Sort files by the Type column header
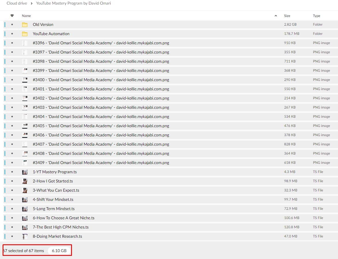 317,16
